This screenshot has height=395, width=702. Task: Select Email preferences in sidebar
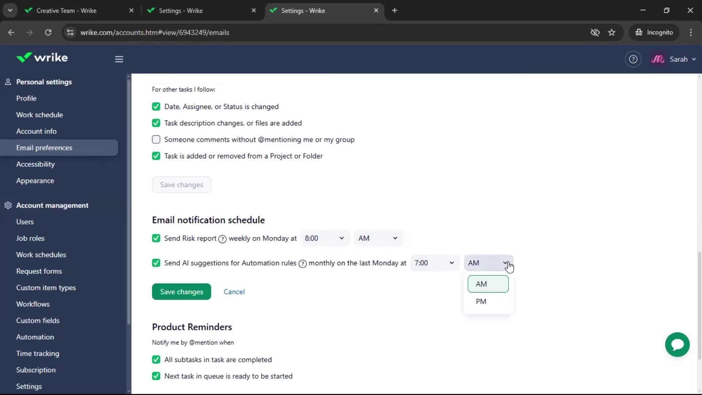click(x=59, y=148)
